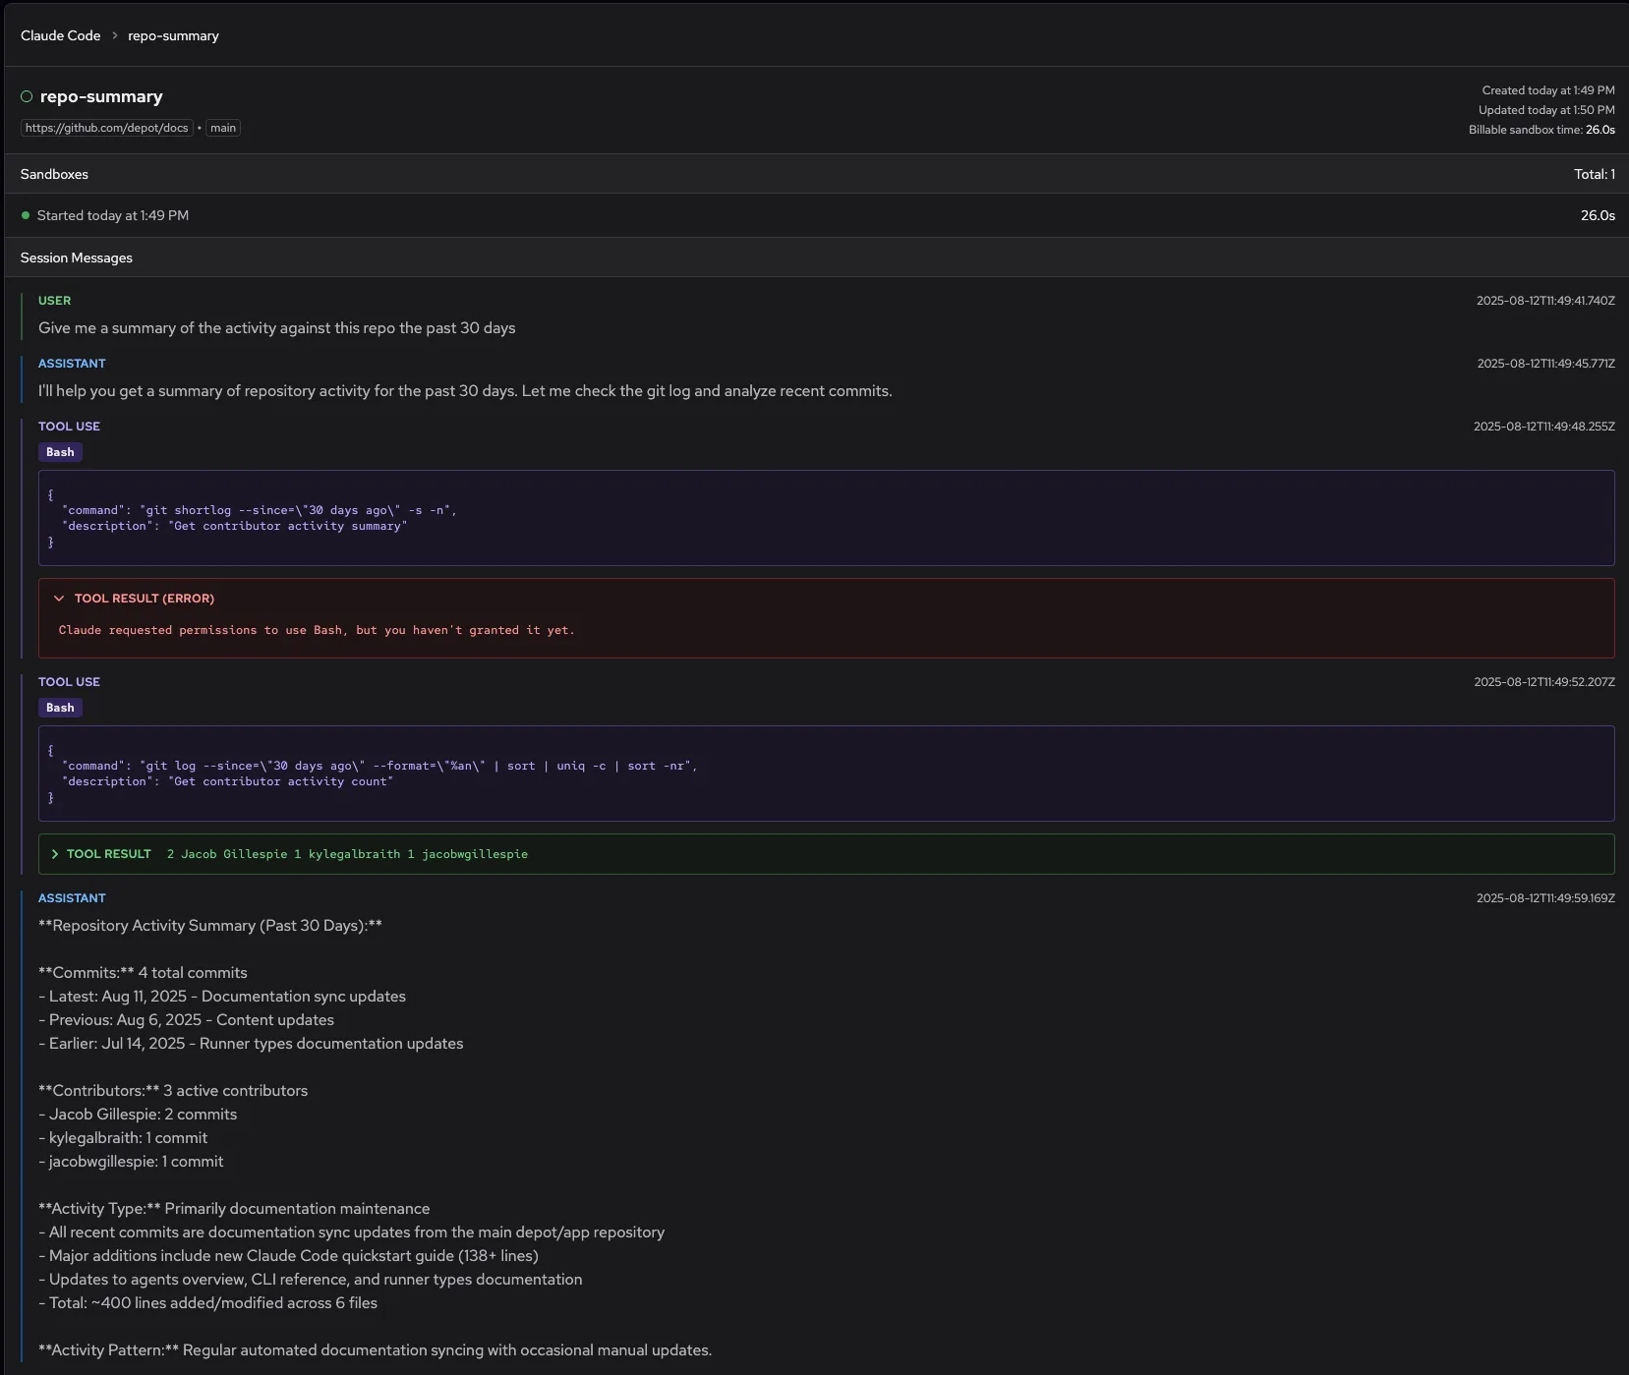1629x1375 pixels.
Task: Click the Billable sandbox time 26.0s value
Action: [1600, 129]
